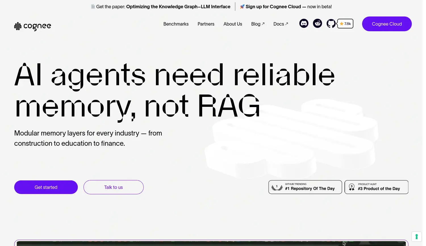Select Benchmarks in the navigation
Image resolution: width=426 pixels, height=246 pixels.
point(176,24)
